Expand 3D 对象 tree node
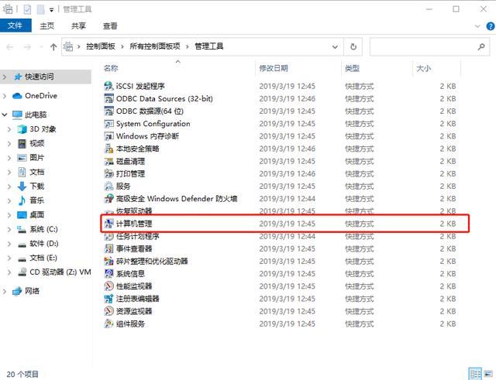 (x=9, y=129)
